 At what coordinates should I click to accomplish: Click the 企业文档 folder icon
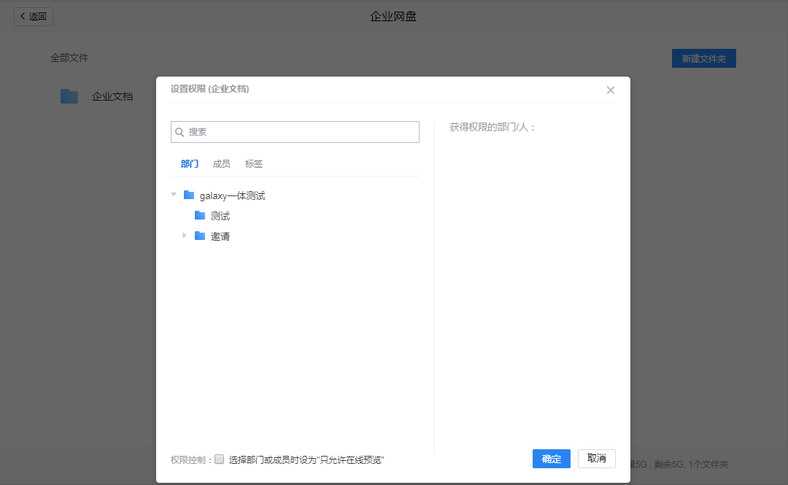(x=69, y=96)
